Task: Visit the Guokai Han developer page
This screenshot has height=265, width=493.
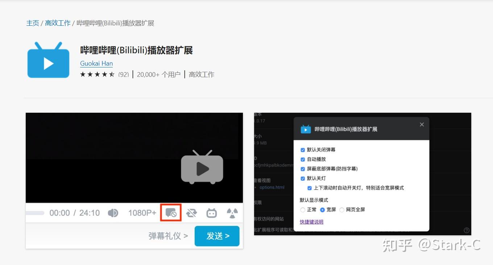Action: coord(96,63)
